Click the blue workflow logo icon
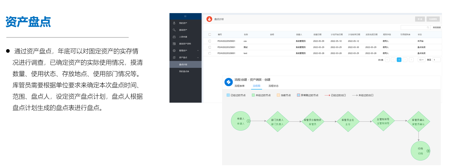Screen dimensions: 456x168 [x=228, y=82]
